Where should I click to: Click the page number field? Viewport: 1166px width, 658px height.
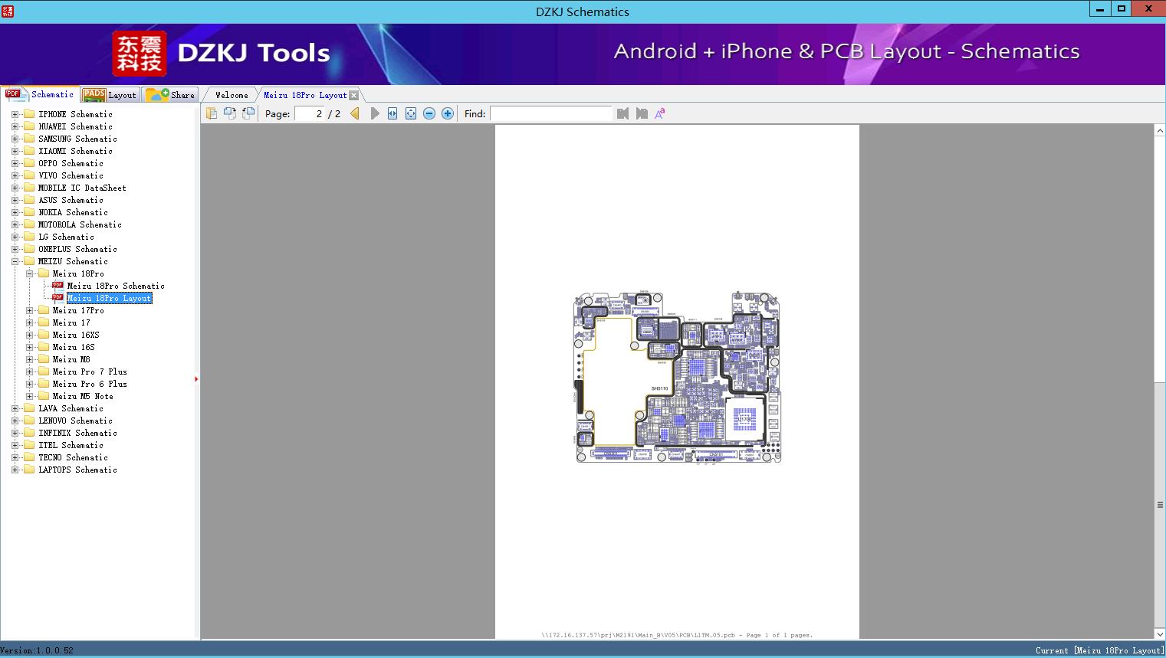[x=309, y=113]
